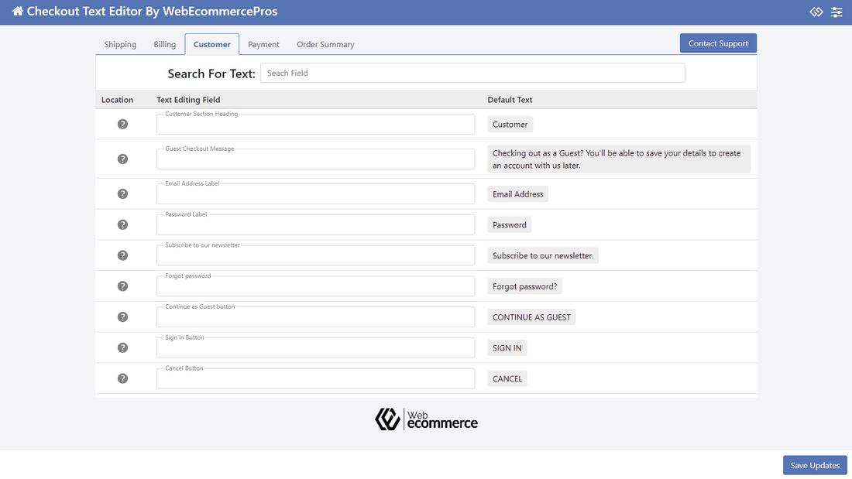Click the Forgot password input field

316,286
